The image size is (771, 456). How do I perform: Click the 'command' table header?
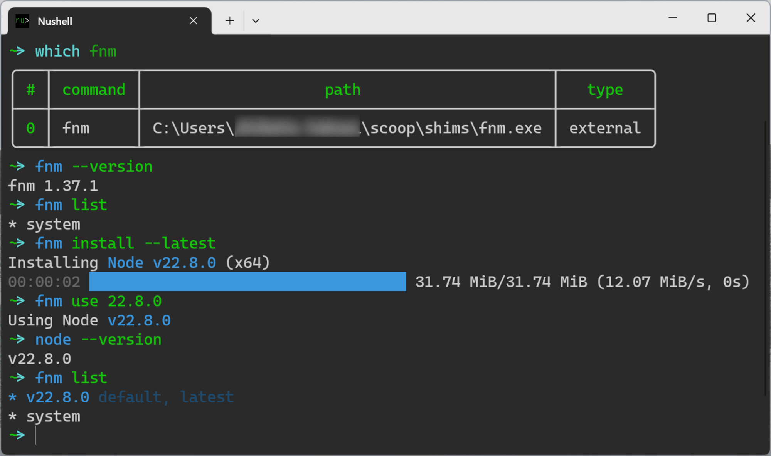[94, 90]
